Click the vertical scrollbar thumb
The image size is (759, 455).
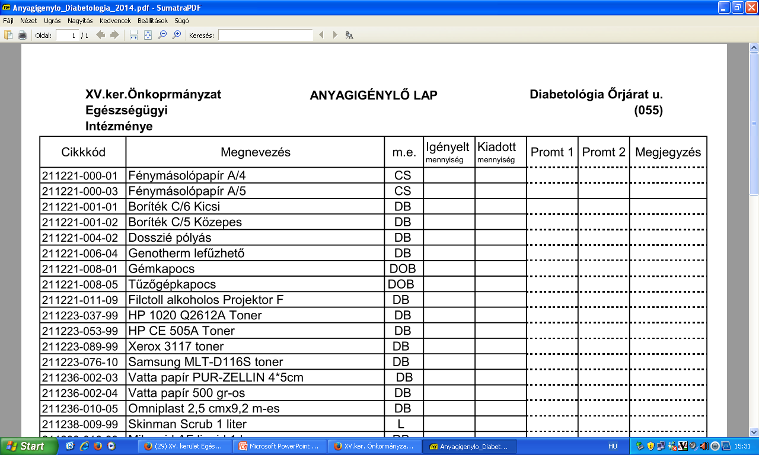pyautogui.click(x=754, y=123)
